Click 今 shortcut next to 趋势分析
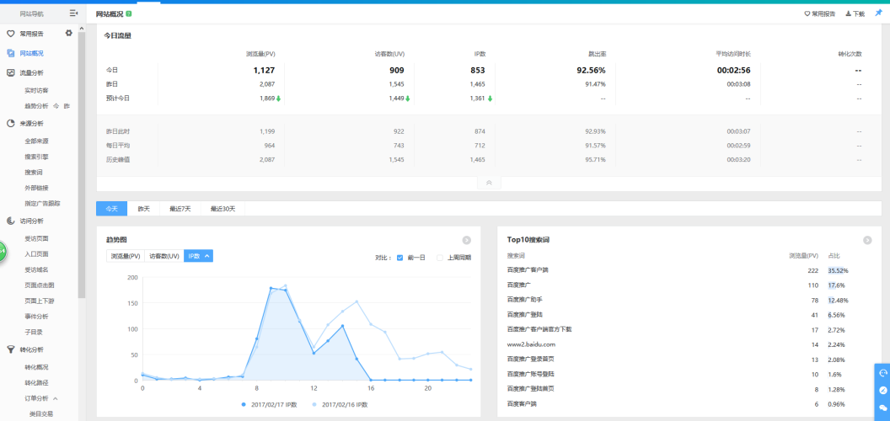This screenshot has width=890, height=421. [56, 106]
